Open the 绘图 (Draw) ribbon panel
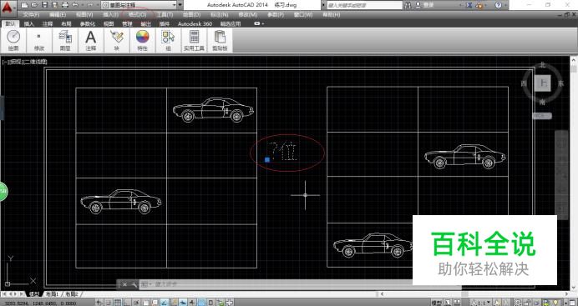578x306 pixels. point(13,40)
